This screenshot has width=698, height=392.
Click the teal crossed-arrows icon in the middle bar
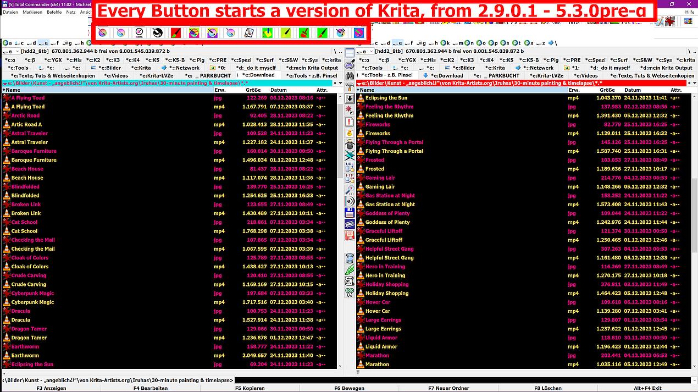pos(350,156)
